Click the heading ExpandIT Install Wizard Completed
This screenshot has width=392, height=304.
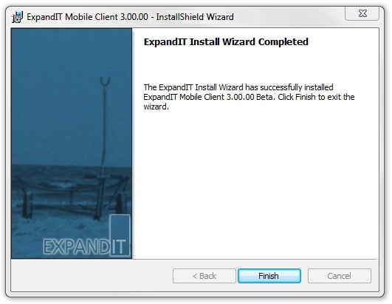pos(226,42)
